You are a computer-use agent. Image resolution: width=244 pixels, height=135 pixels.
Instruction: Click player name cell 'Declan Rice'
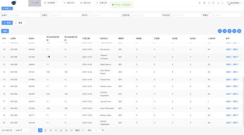(x=105, y=79)
